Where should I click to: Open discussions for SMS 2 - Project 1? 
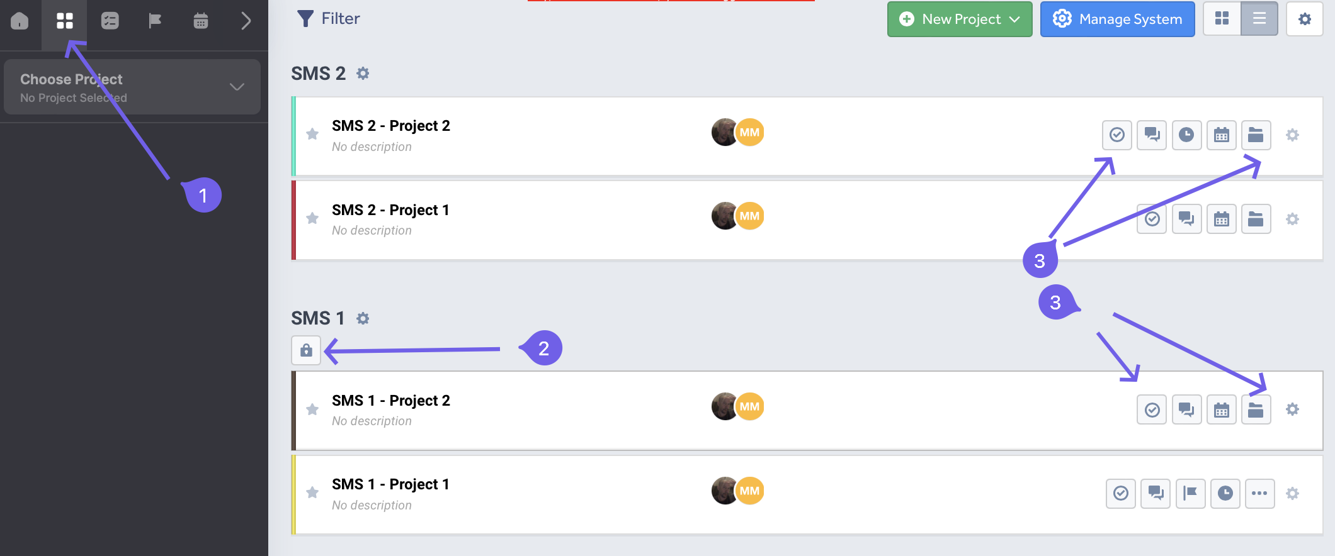tap(1186, 219)
